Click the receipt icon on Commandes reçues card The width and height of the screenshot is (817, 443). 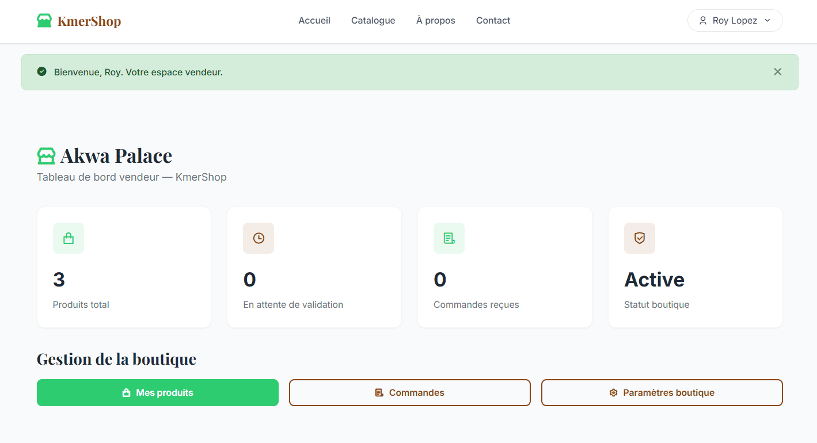pos(449,238)
